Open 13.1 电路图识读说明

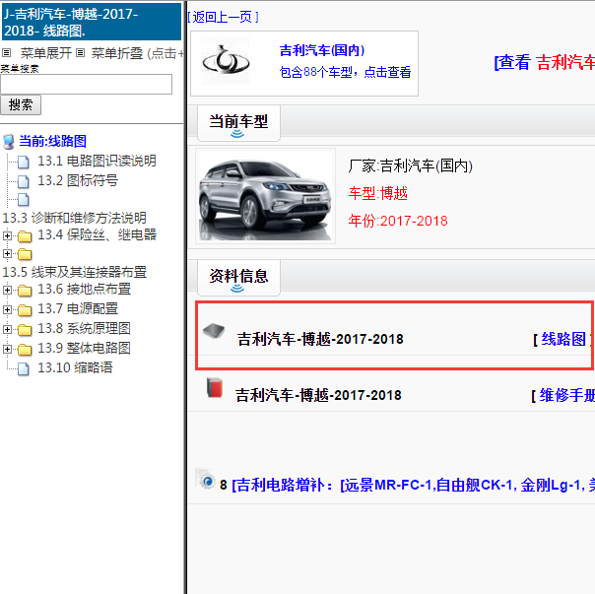tap(97, 161)
